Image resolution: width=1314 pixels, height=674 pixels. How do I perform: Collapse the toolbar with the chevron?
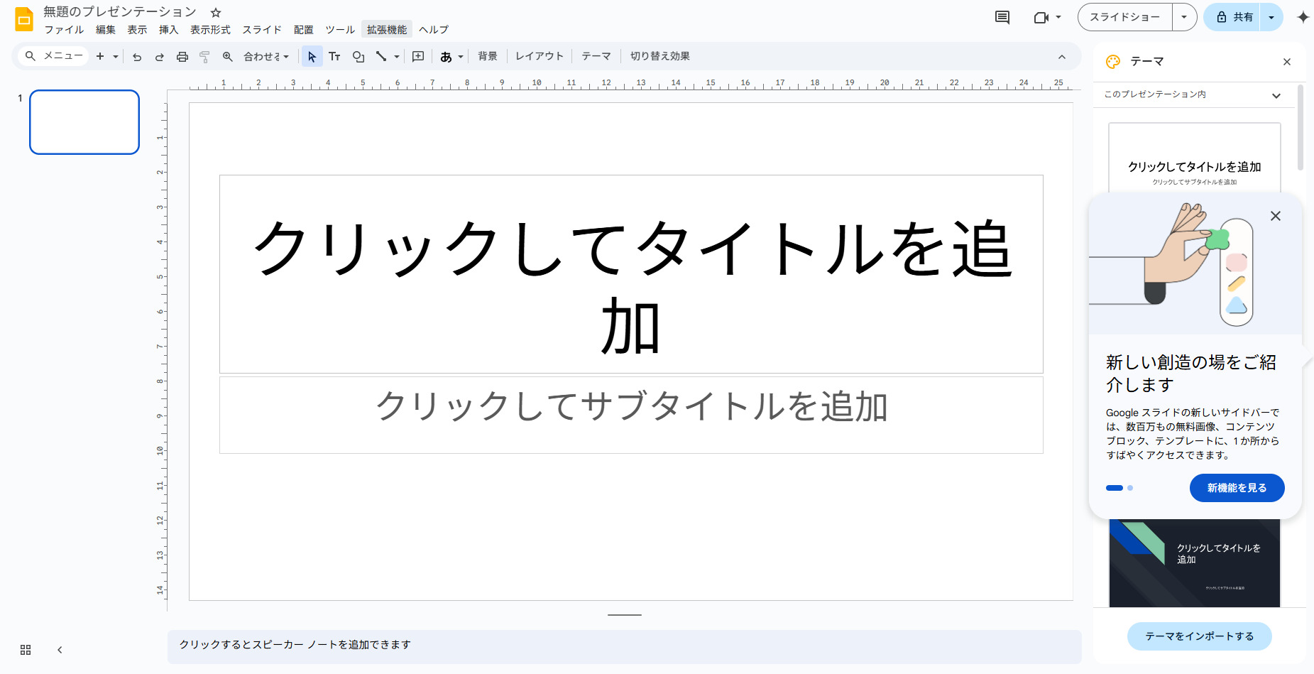(1061, 58)
